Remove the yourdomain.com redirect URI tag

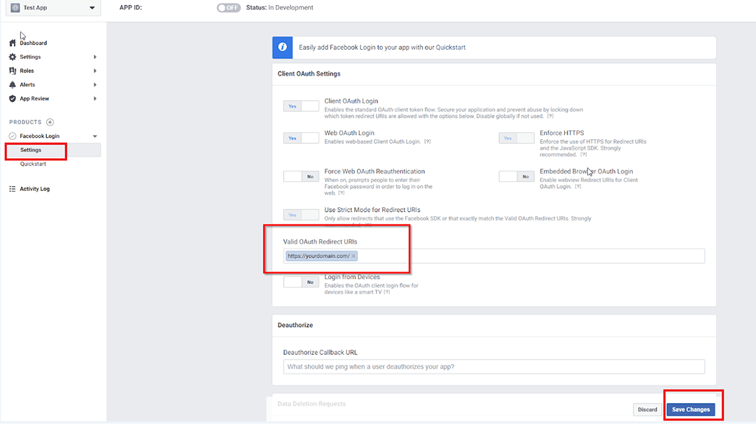[x=353, y=256]
